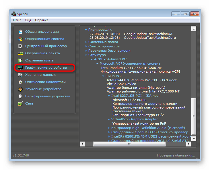This screenshot has height=170, width=210.
Task: Select Контроллер прямого доступа к памяти row
Action: click(x=145, y=104)
